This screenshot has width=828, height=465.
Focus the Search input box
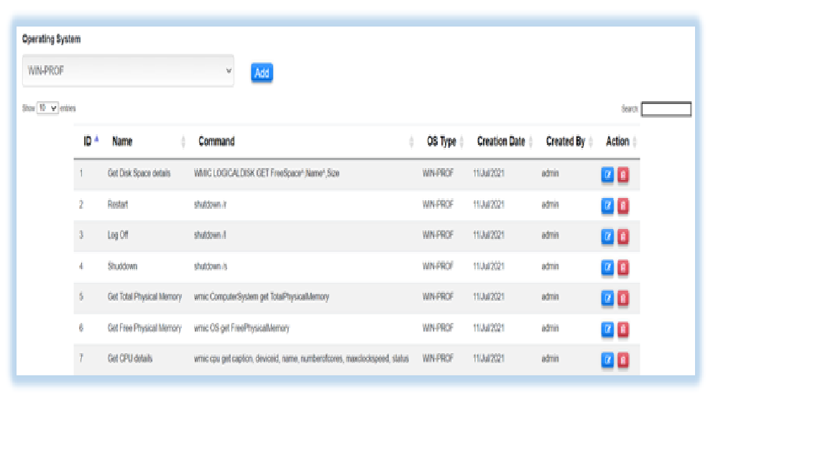tap(666, 109)
